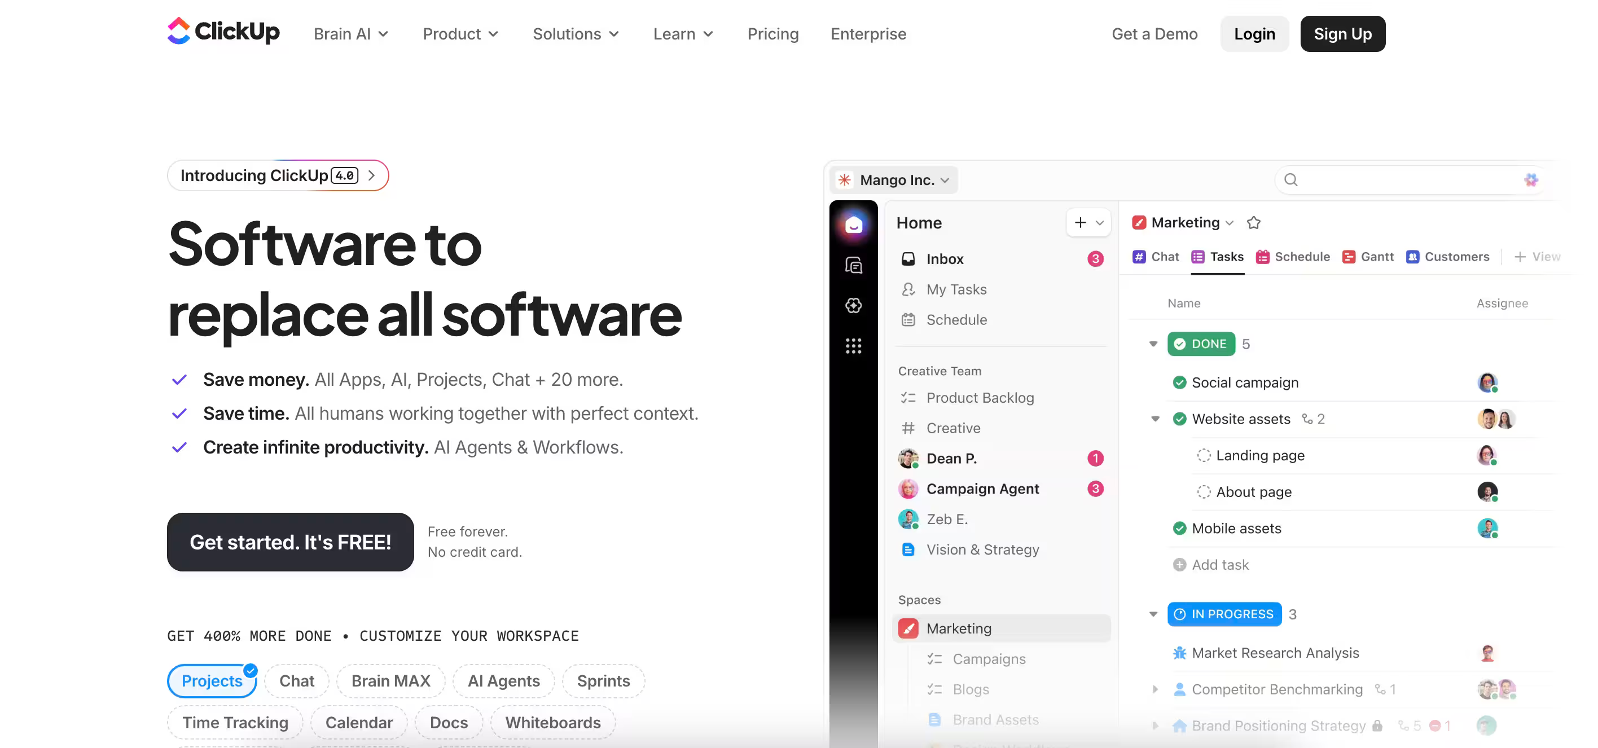The image size is (1598, 748).
Task: Open the Home create dropdown chevron
Action: [x=1099, y=223]
